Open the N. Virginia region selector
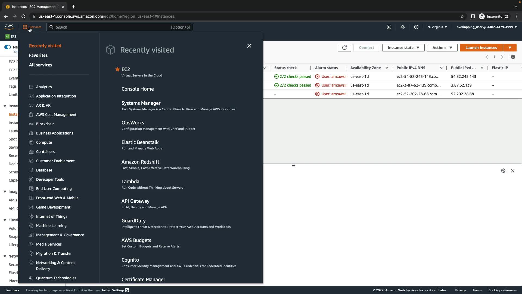 pyautogui.click(x=437, y=27)
